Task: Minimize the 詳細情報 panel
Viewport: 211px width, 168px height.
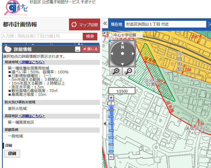Action: [x=78, y=49]
